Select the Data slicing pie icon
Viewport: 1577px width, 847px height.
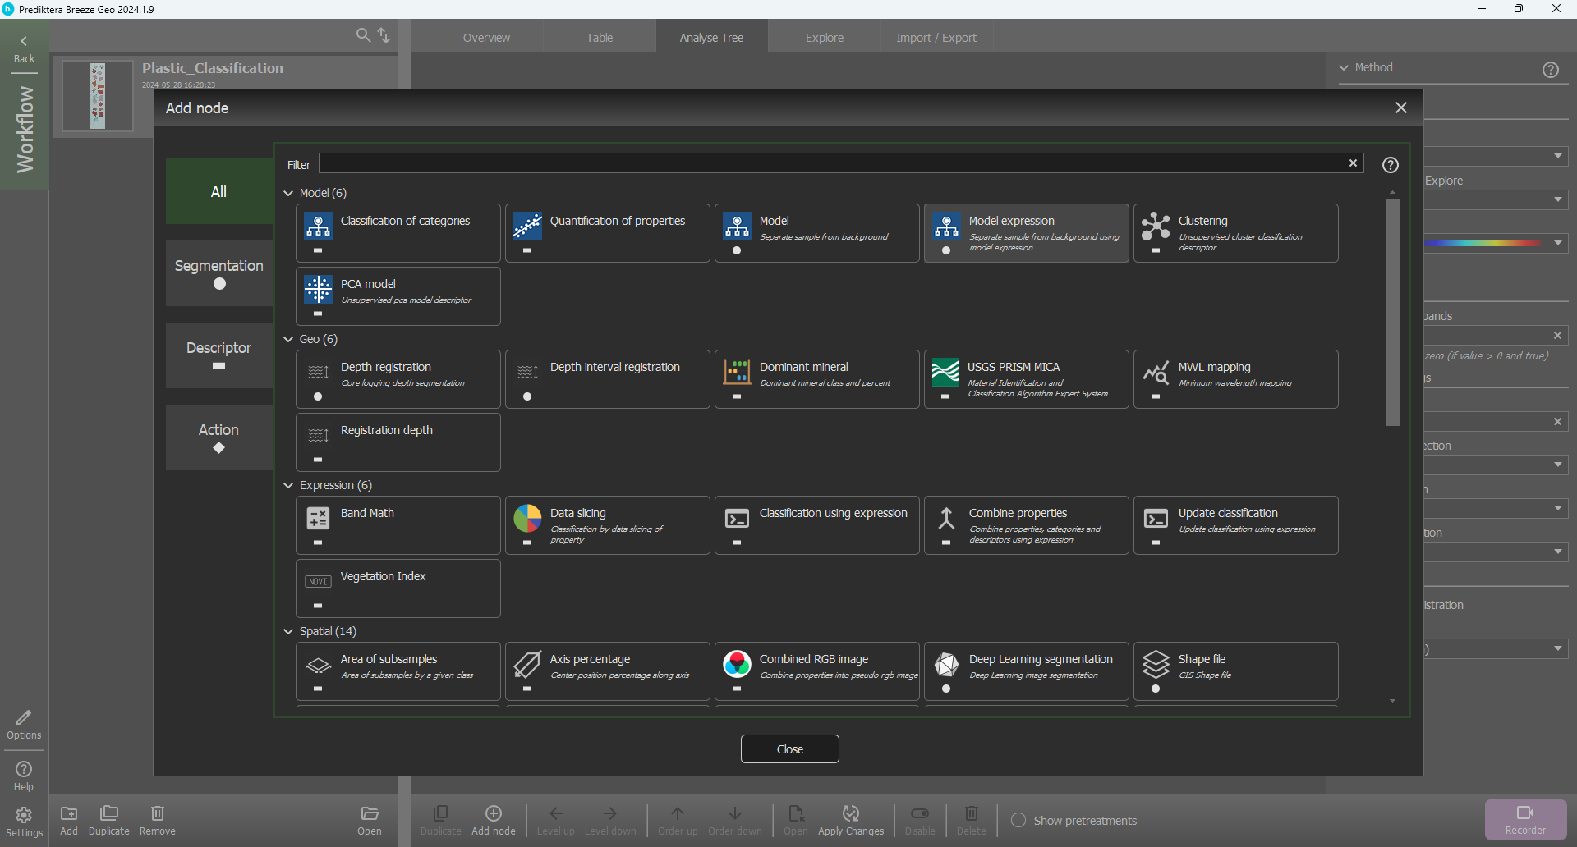click(x=527, y=518)
